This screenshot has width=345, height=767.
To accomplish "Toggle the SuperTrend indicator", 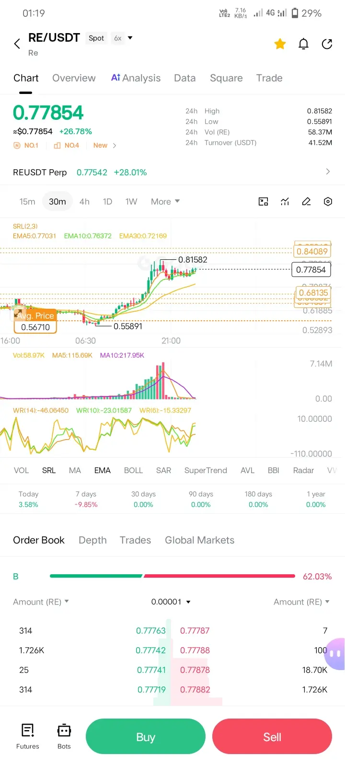I will click(x=206, y=470).
